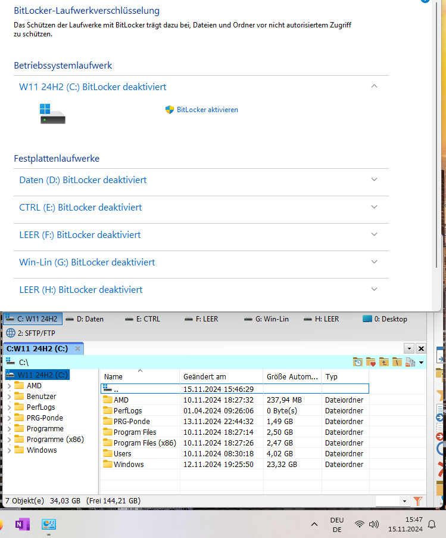Select the '..' parent row in file list

click(x=235, y=389)
